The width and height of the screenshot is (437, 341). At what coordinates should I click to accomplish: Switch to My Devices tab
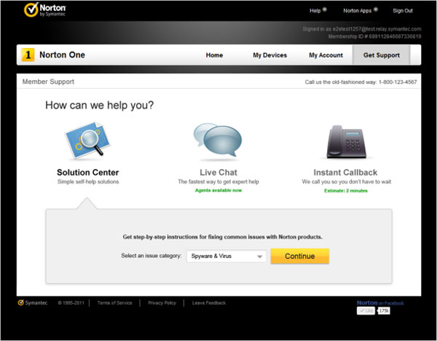269,55
